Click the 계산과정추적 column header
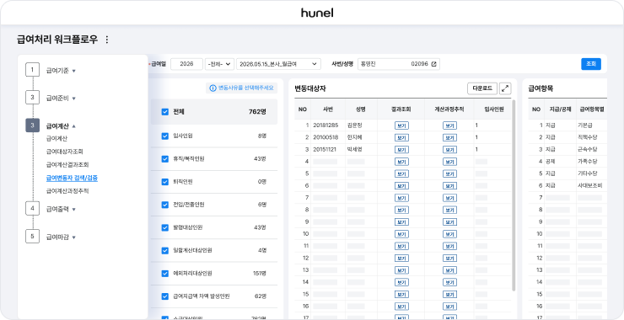The image size is (624, 320). pyautogui.click(x=449, y=109)
